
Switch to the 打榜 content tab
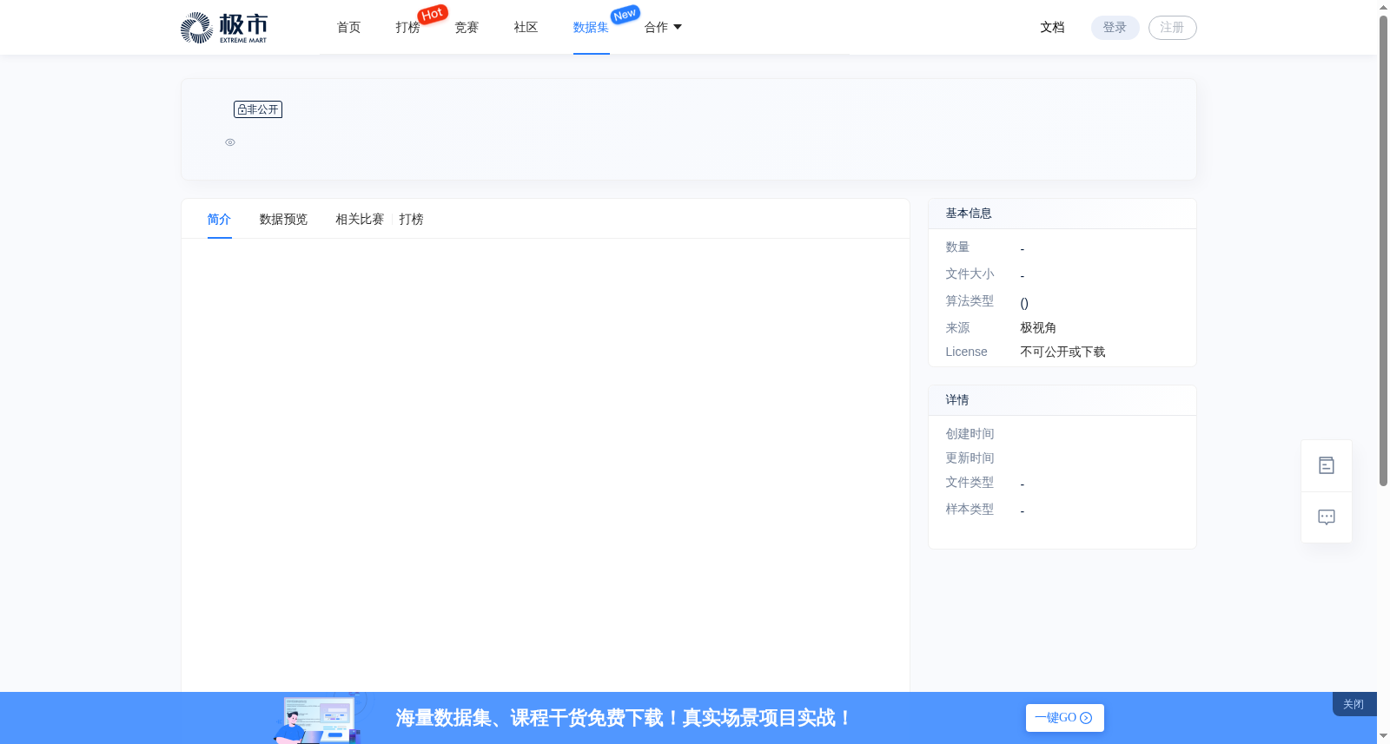pyautogui.click(x=412, y=220)
